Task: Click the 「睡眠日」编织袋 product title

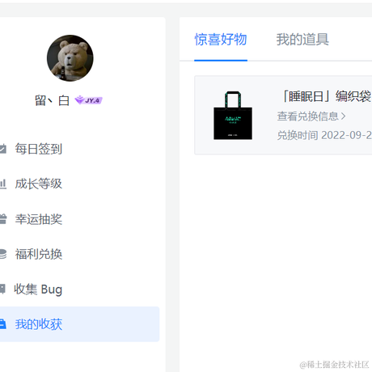Action: tap(327, 96)
